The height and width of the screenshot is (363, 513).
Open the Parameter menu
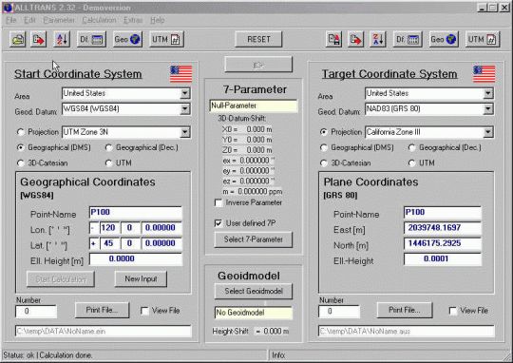[59, 20]
